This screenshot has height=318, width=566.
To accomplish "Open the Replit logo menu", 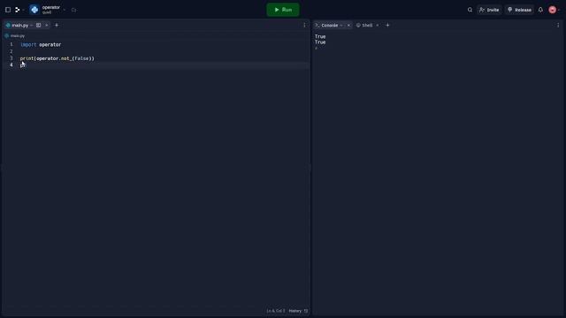I will coord(17,10).
